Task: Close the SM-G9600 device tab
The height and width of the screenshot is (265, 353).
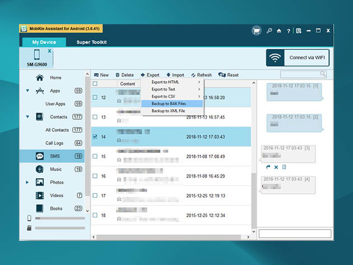Action: (49, 51)
